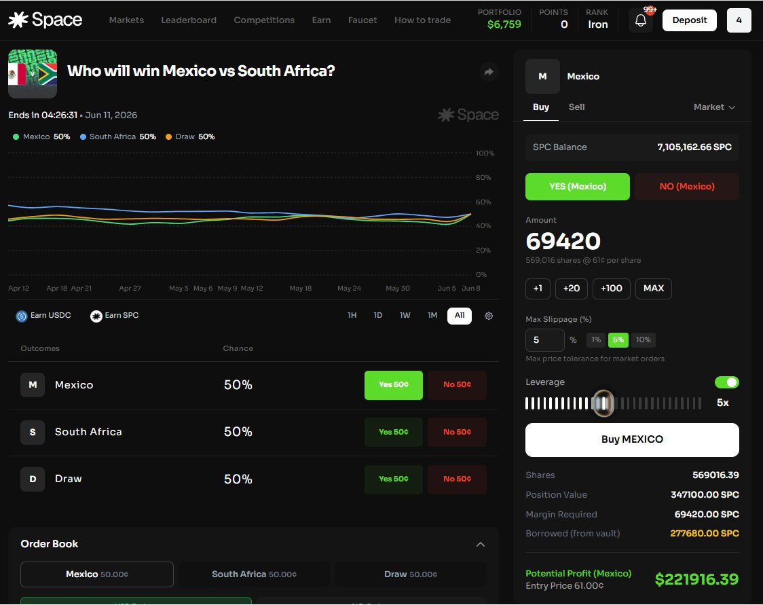Click No 50¢ for Draw
The image size is (763, 605).
click(x=457, y=479)
